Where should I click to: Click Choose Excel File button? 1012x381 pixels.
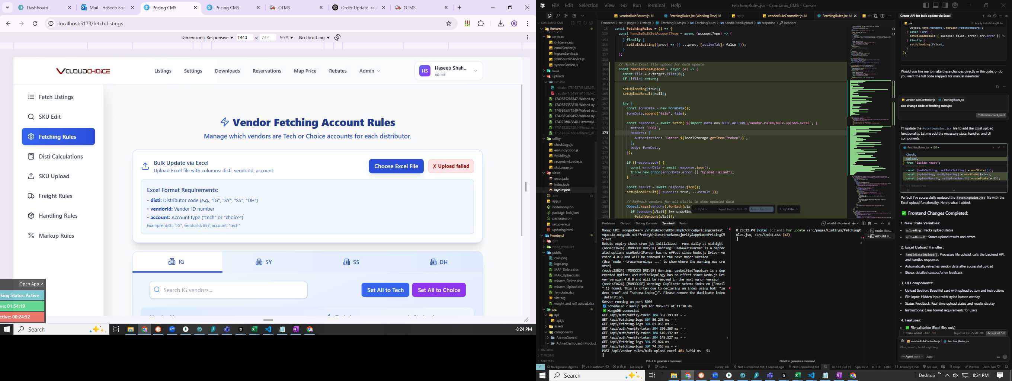pyautogui.click(x=396, y=166)
